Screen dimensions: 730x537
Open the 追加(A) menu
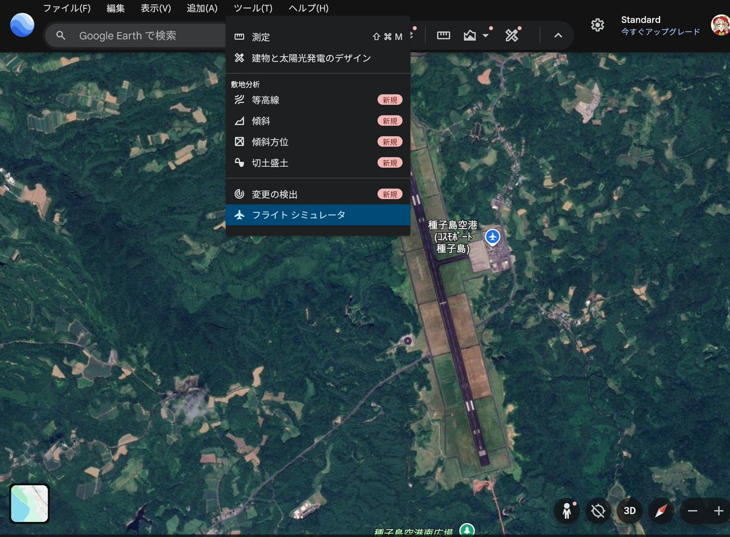pyautogui.click(x=202, y=8)
